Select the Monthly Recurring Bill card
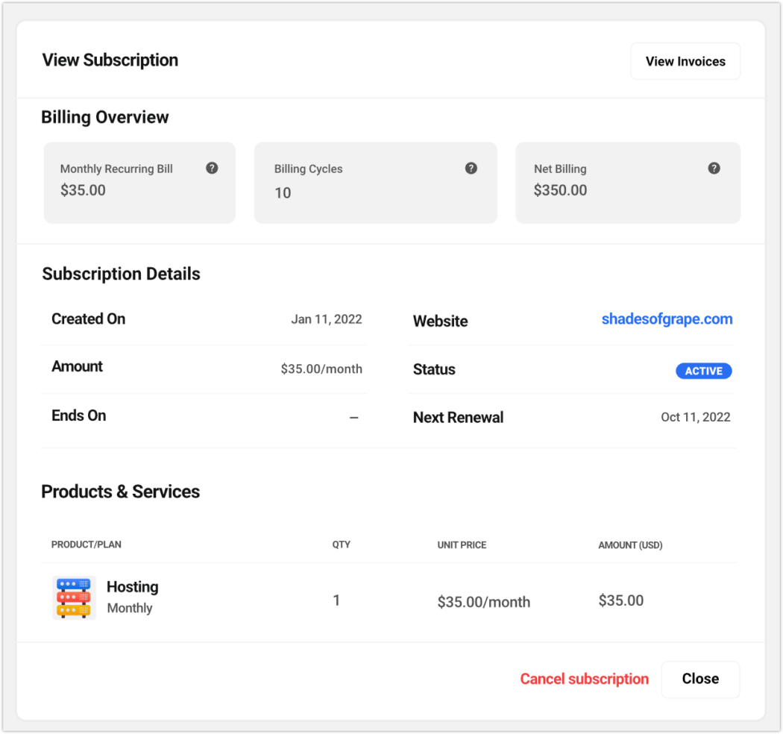This screenshot has height=734, width=783. click(x=139, y=182)
